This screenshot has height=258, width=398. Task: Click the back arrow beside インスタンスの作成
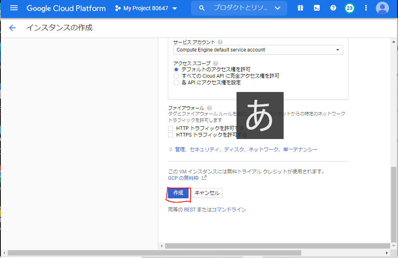coord(12,27)
